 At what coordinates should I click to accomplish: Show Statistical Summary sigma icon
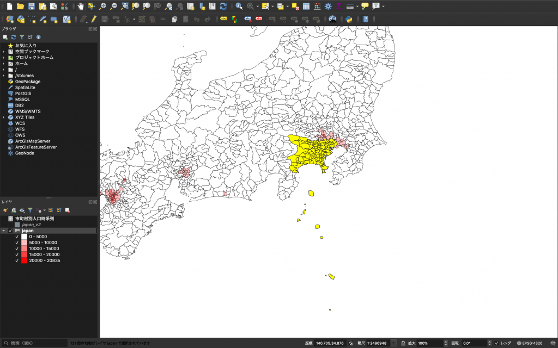pyautogui.click(x=339, y=6)
